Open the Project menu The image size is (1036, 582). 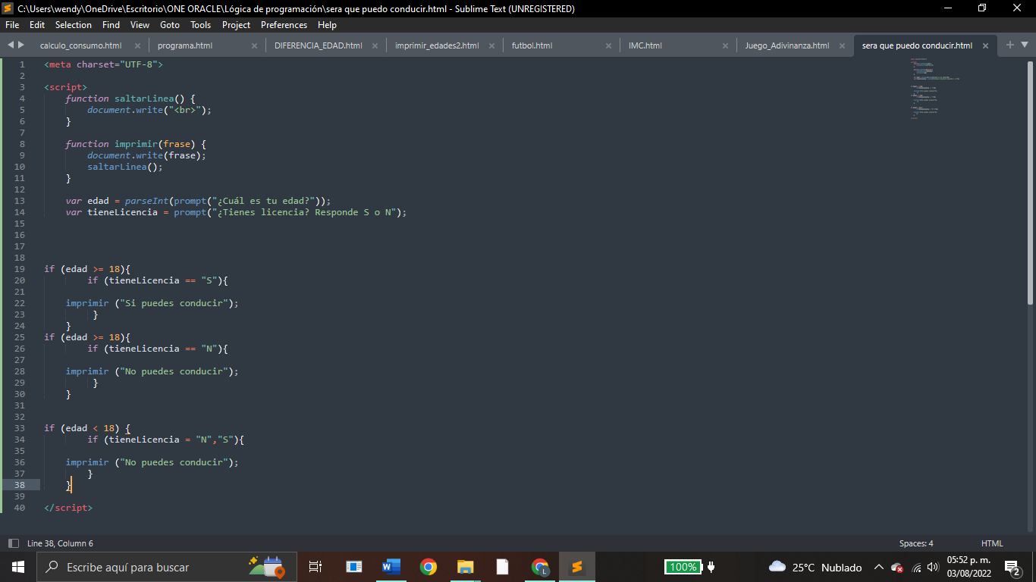tap(237, 25)
